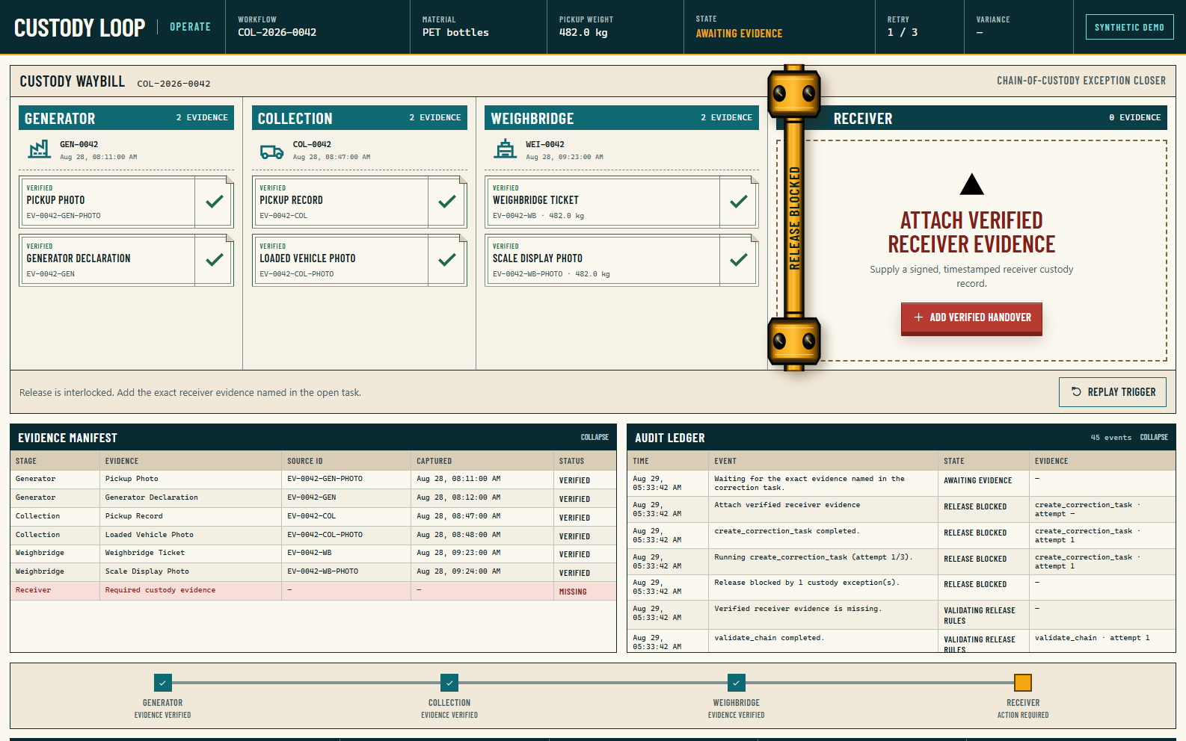Click the PET bottles material value
This screenshot has width=1186, height=741.
click(455, 33)
